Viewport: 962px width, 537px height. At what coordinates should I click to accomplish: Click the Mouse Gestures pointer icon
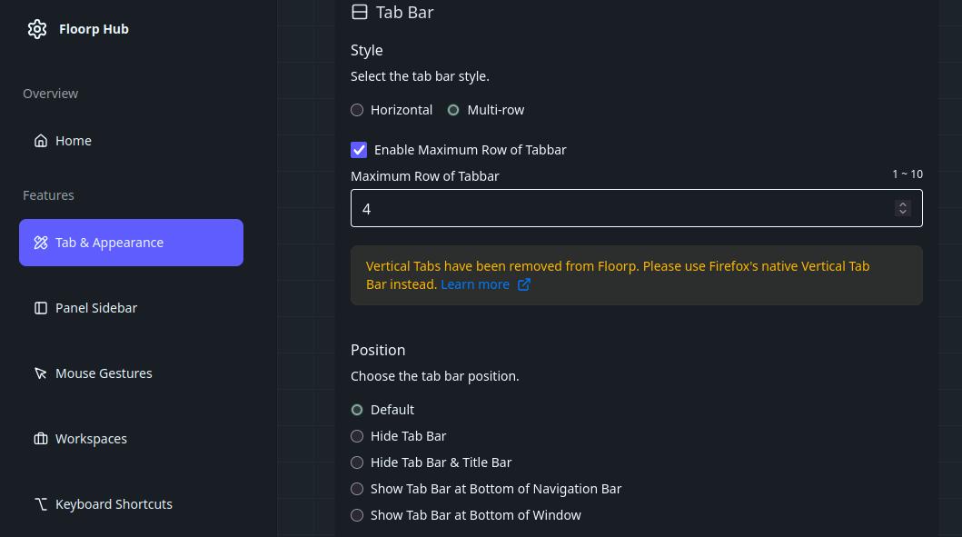(41, 373)
